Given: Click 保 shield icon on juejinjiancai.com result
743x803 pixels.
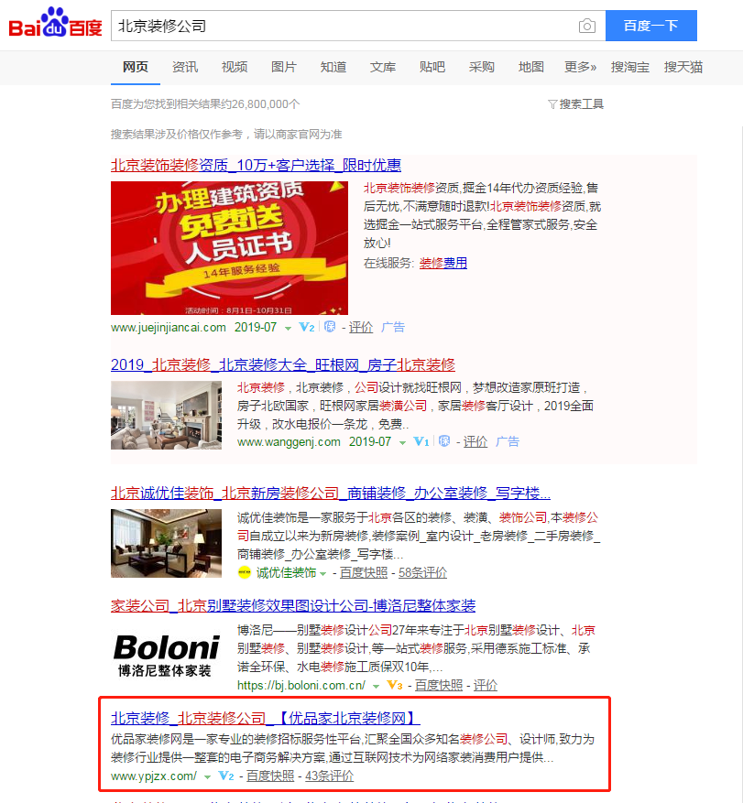Looking at the screenshot, I should (330, 327).
